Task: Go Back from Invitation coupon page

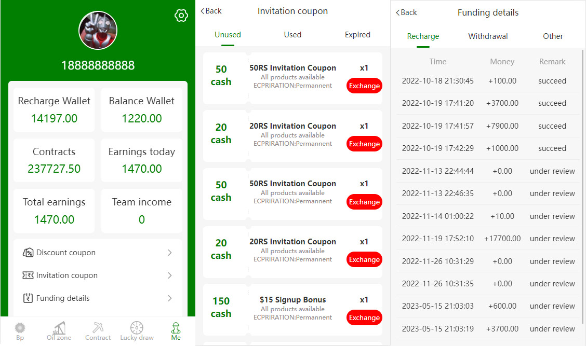Action: coord(211,11)
